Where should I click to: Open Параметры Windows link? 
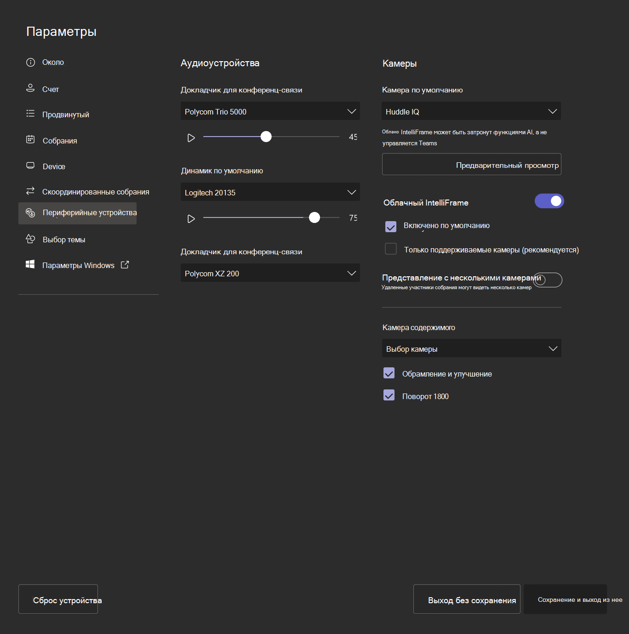click(77, 265)
